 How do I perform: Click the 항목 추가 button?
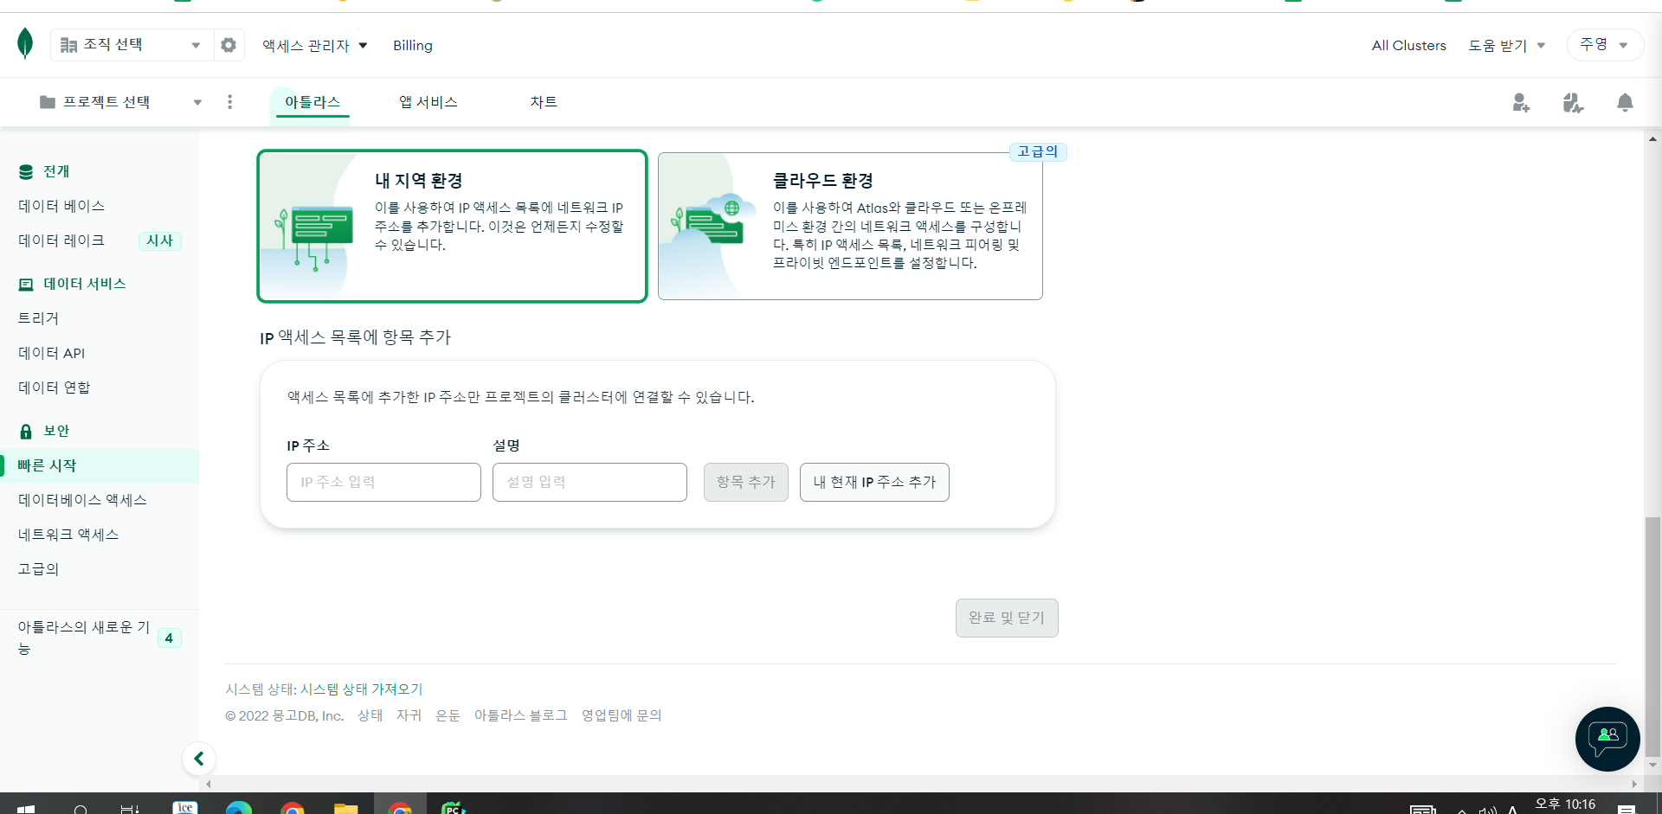746,482
